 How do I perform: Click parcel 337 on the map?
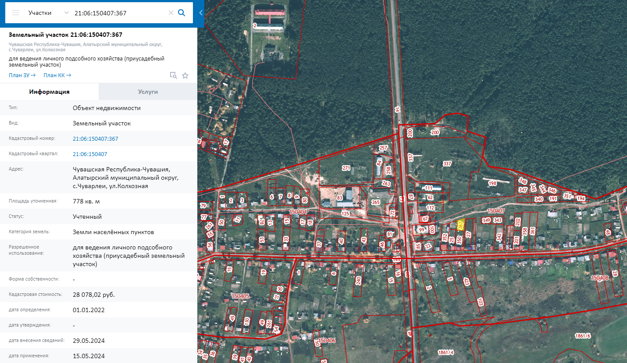pyautogui.click(x=447, y=164)
